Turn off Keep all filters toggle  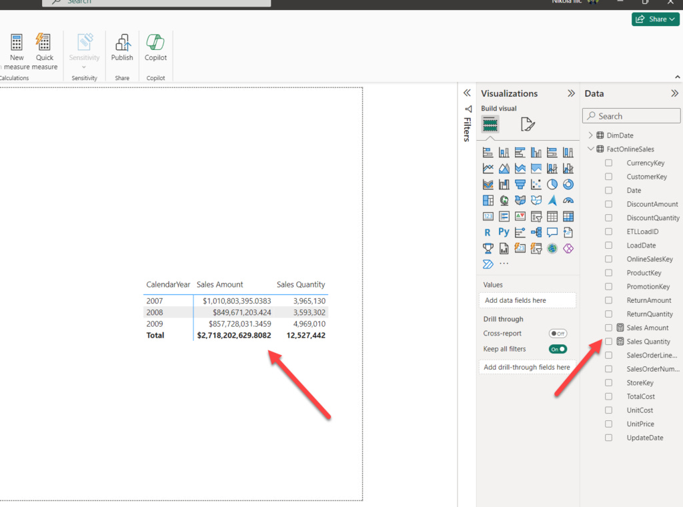coord(558,349)
